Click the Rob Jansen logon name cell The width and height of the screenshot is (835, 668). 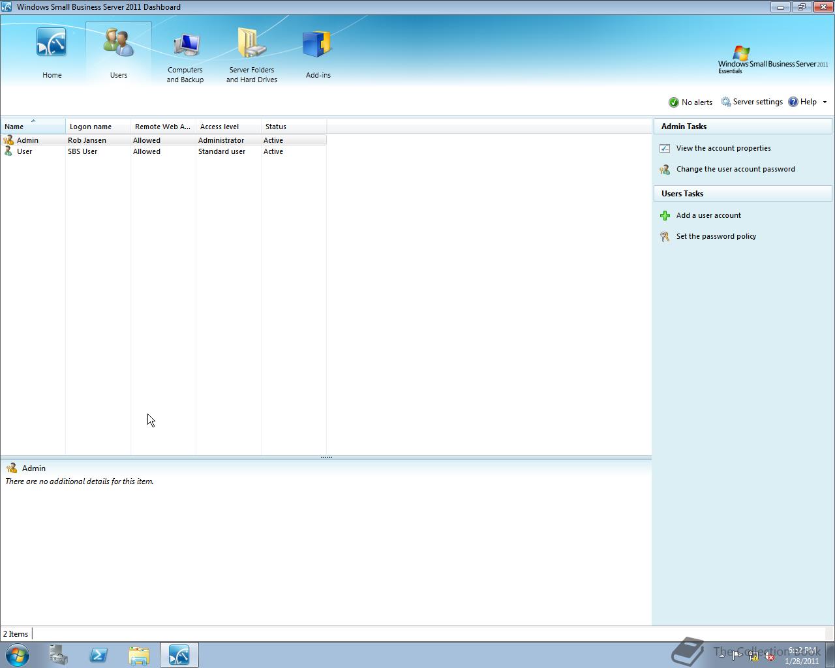87,140
